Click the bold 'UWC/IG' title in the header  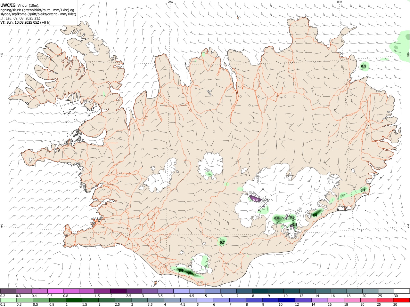[x=7, y=5]
